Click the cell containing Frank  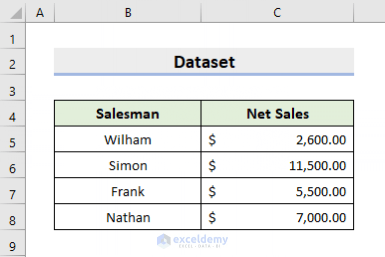pos(128,191)
